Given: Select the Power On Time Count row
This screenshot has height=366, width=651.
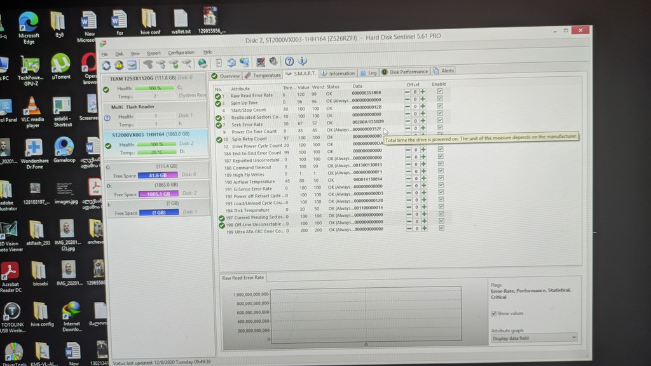Looking at the screenshot, I should (299, 131).
